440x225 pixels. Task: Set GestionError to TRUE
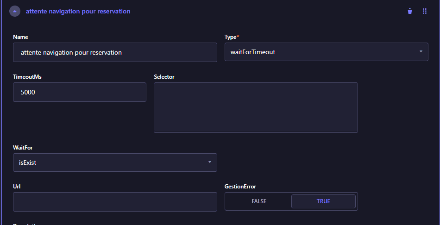click(323, 201)
